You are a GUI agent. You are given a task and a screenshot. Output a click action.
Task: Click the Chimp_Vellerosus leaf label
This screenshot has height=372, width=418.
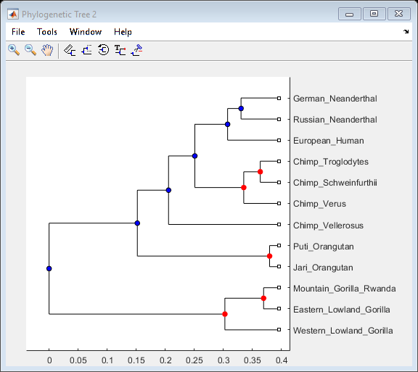328,226
